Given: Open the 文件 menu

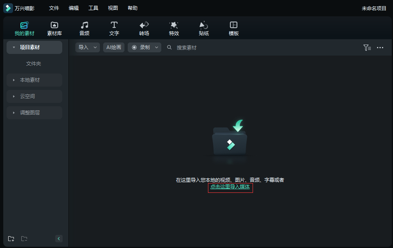Looking at the screenshot, I should click(54, 8).
